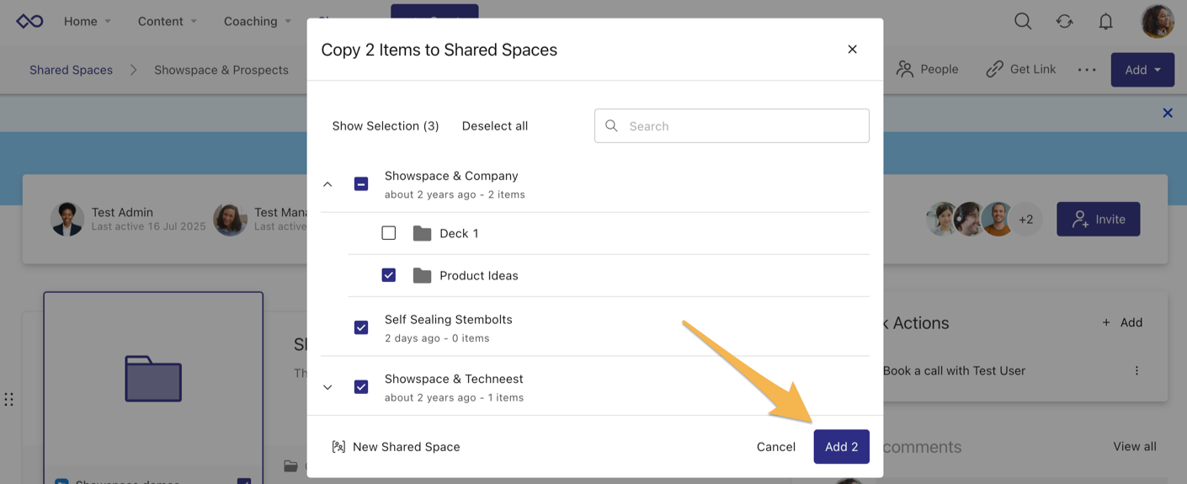Check the Deck 1 folder checkbox
This screenshot has width=1187, height=484.
pyautogui.click(x=388, y=233)
